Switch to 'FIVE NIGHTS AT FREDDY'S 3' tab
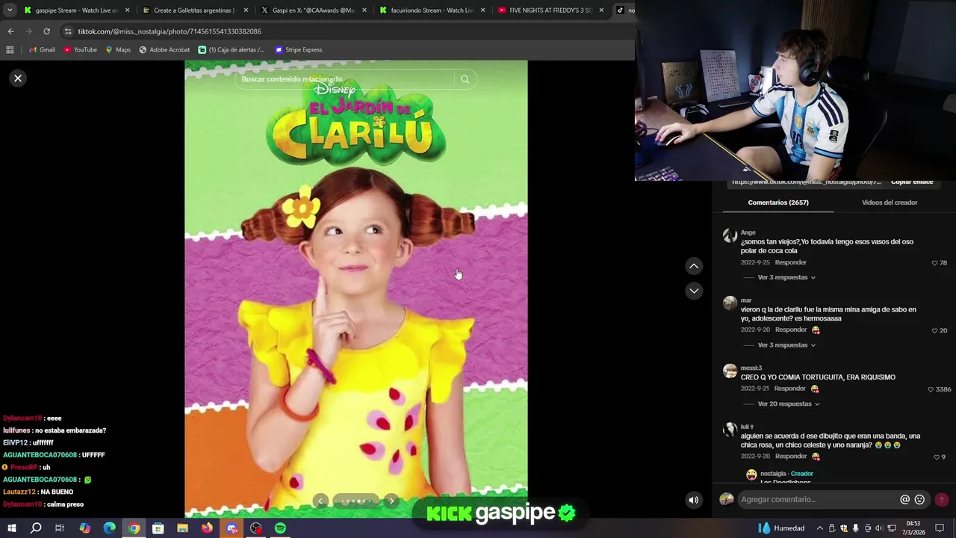The height and width of the screenshot is (538, 956). [550, 10]
